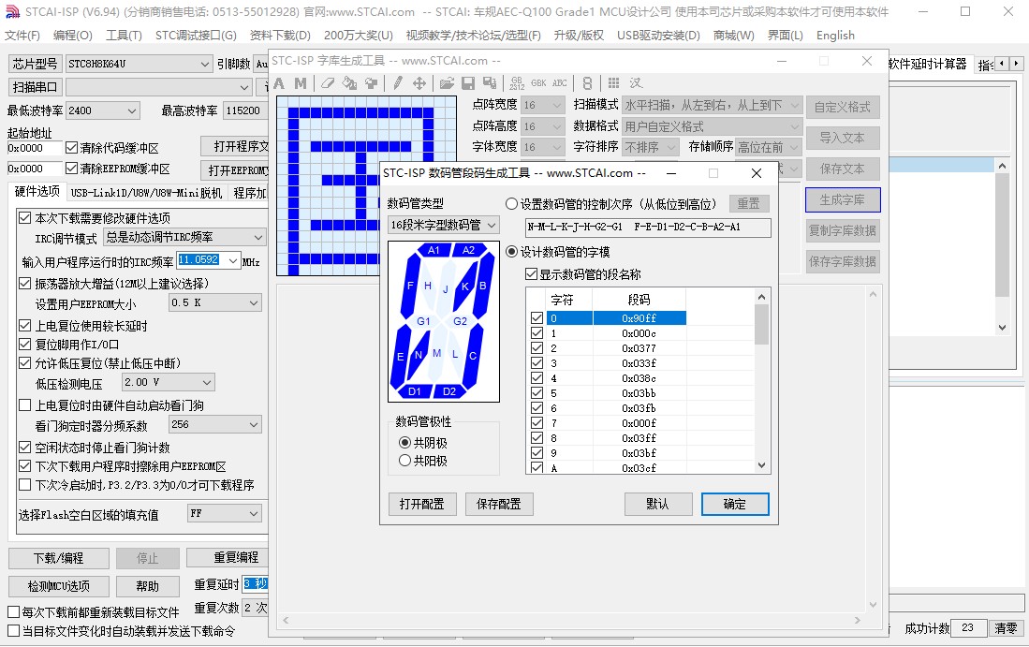Toggle 显示数码管的段名称 checkbox
Viewport: 1029px width, 647px height.
(x=532, y=274)
